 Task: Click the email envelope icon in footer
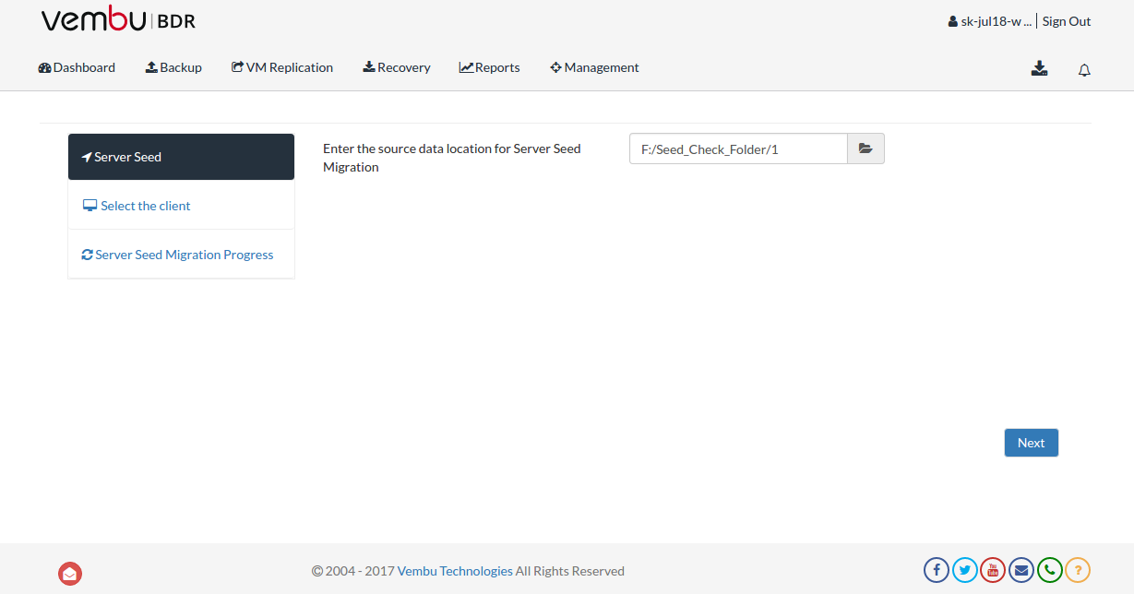[1021, 570]
